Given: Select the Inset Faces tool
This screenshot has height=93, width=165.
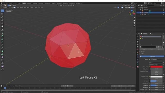Looking at the screenshot, I should (2, 39).
